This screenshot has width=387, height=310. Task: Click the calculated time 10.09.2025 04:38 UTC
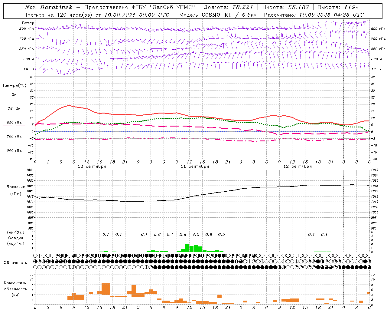point(331,15)
